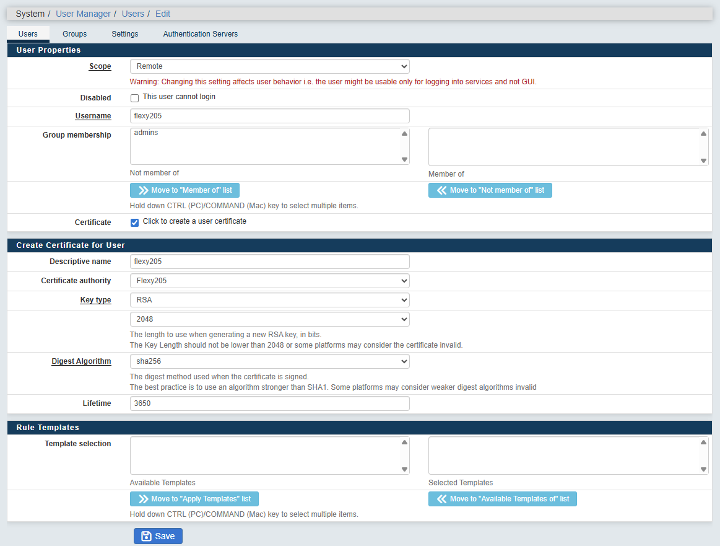Switch to the Groups tab
Image resolution: width=720 pixels, height=546 pixels.
click(x=74, y=34)
